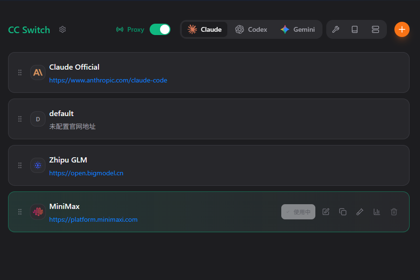420x280 pixels.
Task: Click the MiniMax waveform logo
Action: 38,212
